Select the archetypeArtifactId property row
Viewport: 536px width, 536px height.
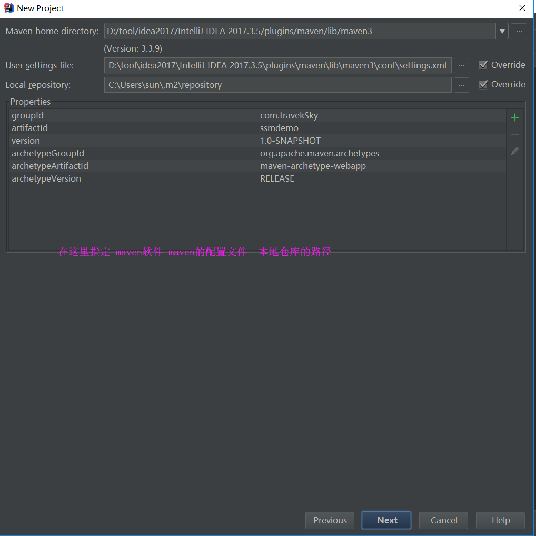(x=257, y=166)
